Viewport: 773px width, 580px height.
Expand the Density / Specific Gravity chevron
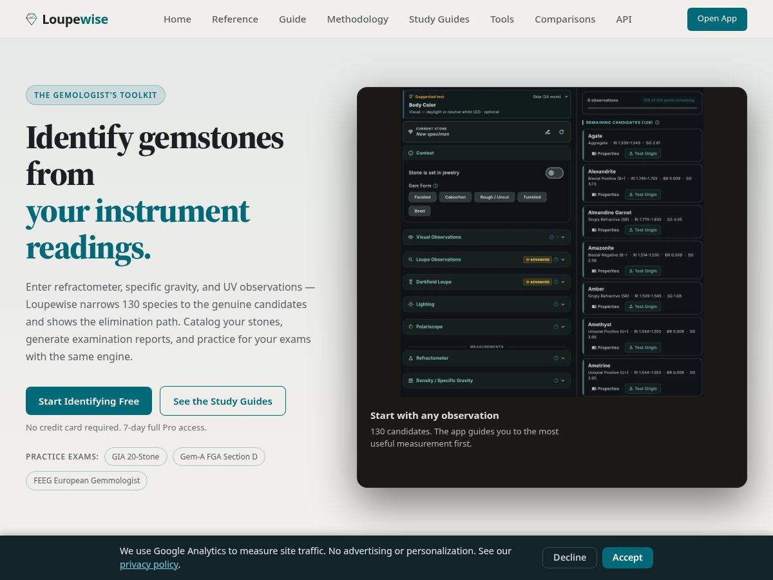(x=563, y=380)
